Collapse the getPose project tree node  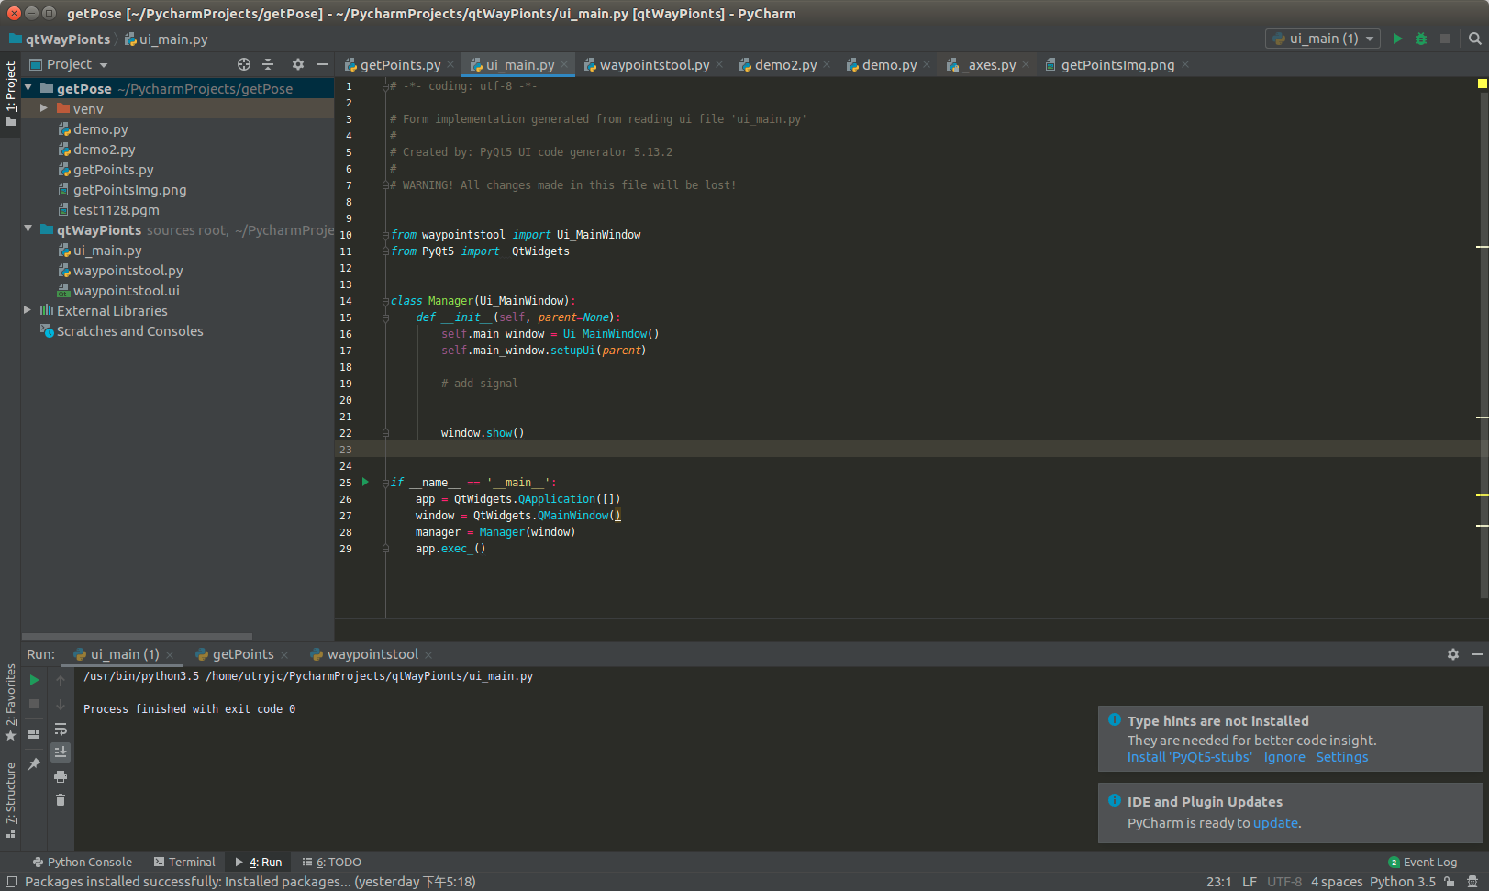(28, 88)
